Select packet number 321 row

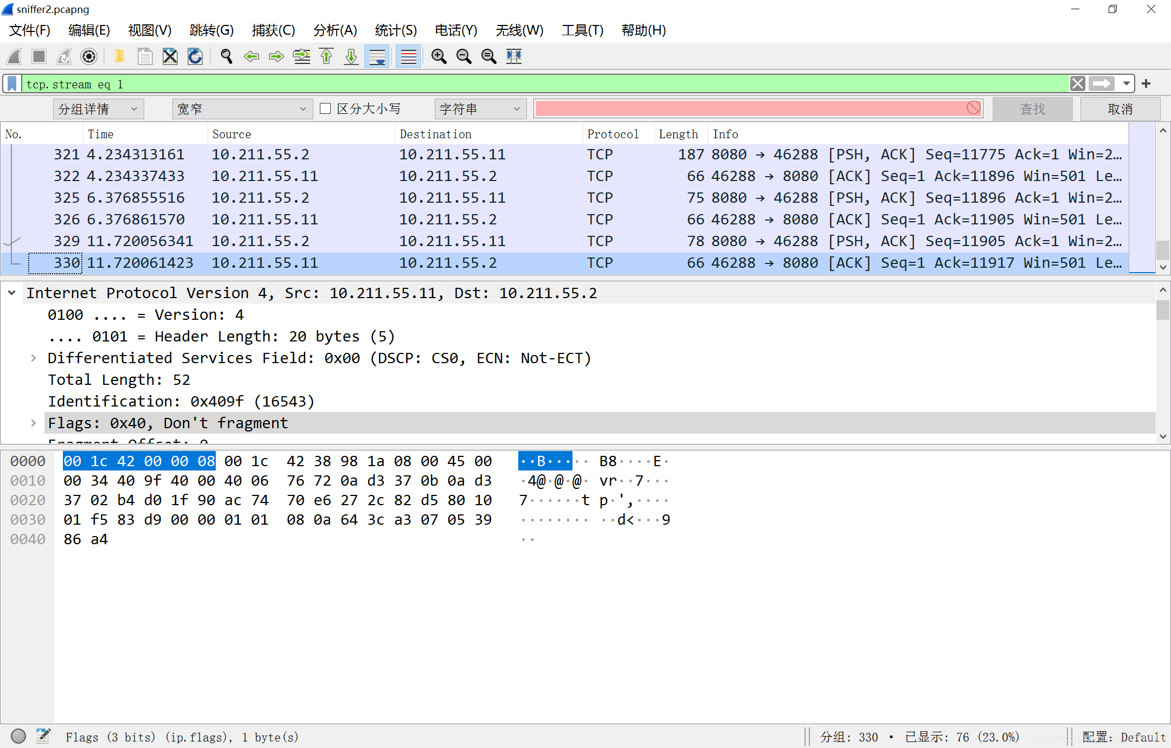565,154
